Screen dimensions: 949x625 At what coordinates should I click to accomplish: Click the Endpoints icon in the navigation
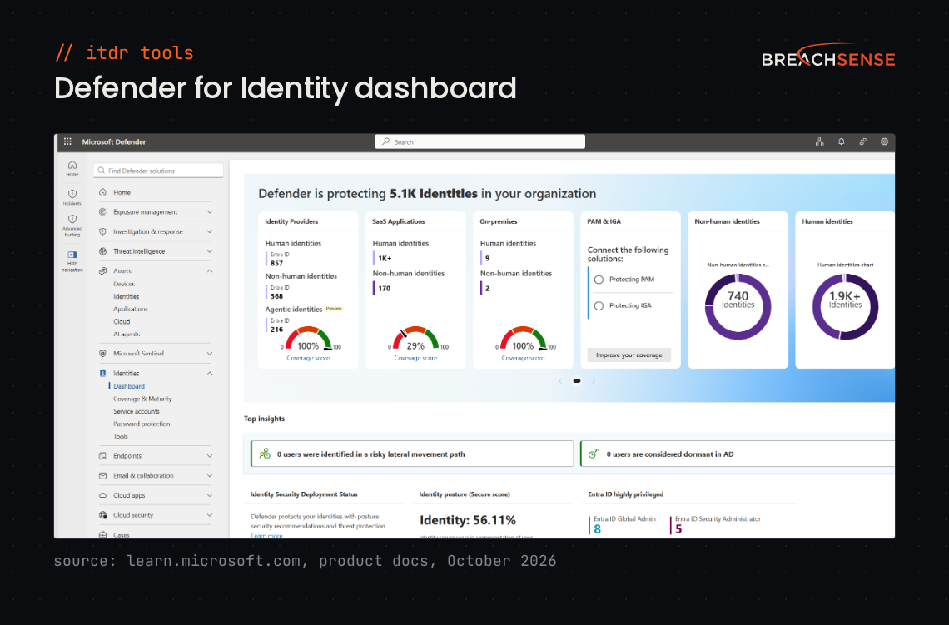pyautogui.click(x=102, y=456)
